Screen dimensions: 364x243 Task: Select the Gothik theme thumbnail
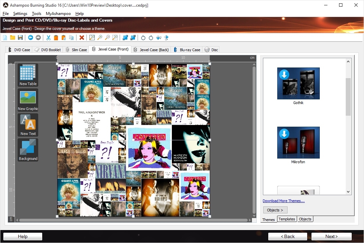tap(298, 83)
